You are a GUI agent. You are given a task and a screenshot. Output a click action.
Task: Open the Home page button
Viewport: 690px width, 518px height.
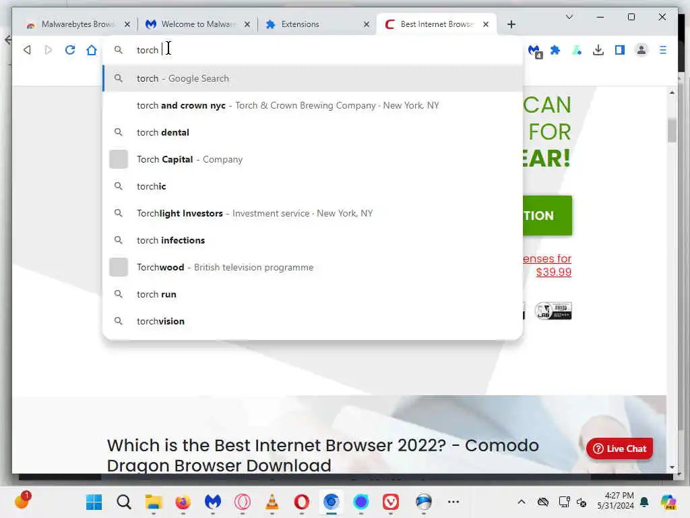tap(92, 50)
